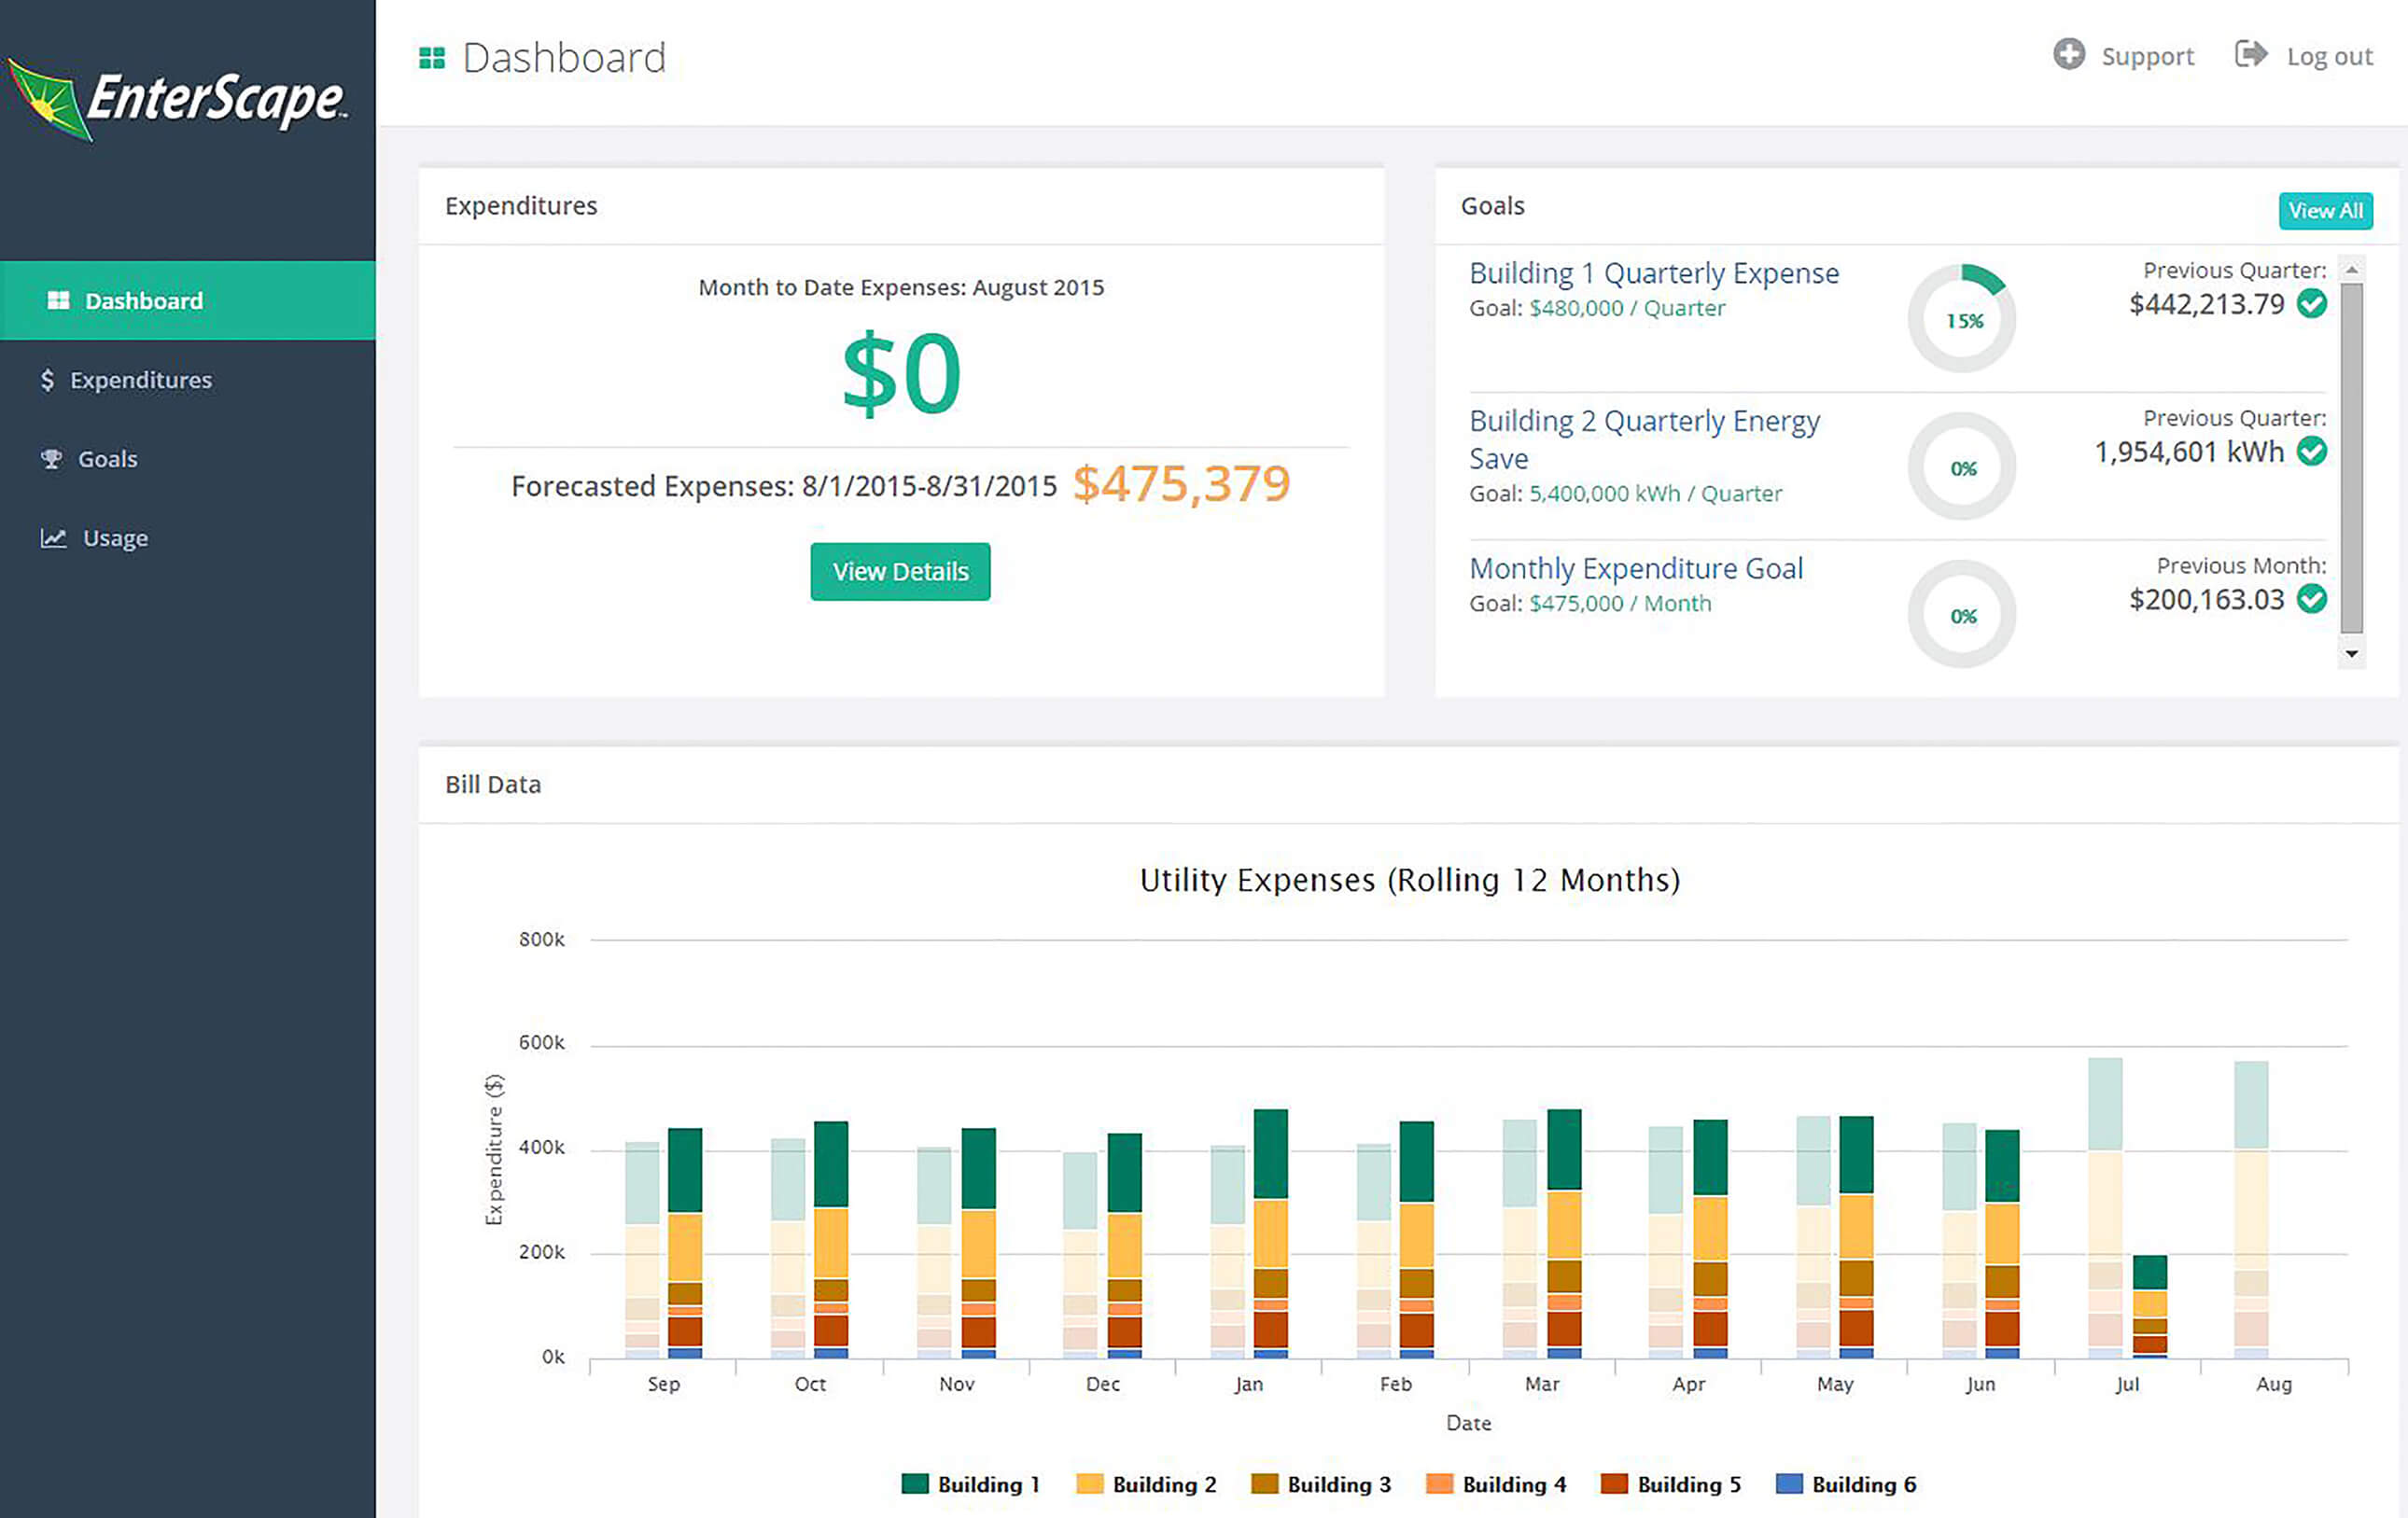Click the View Details button
2408x1518 pixels.
(900, 572)
